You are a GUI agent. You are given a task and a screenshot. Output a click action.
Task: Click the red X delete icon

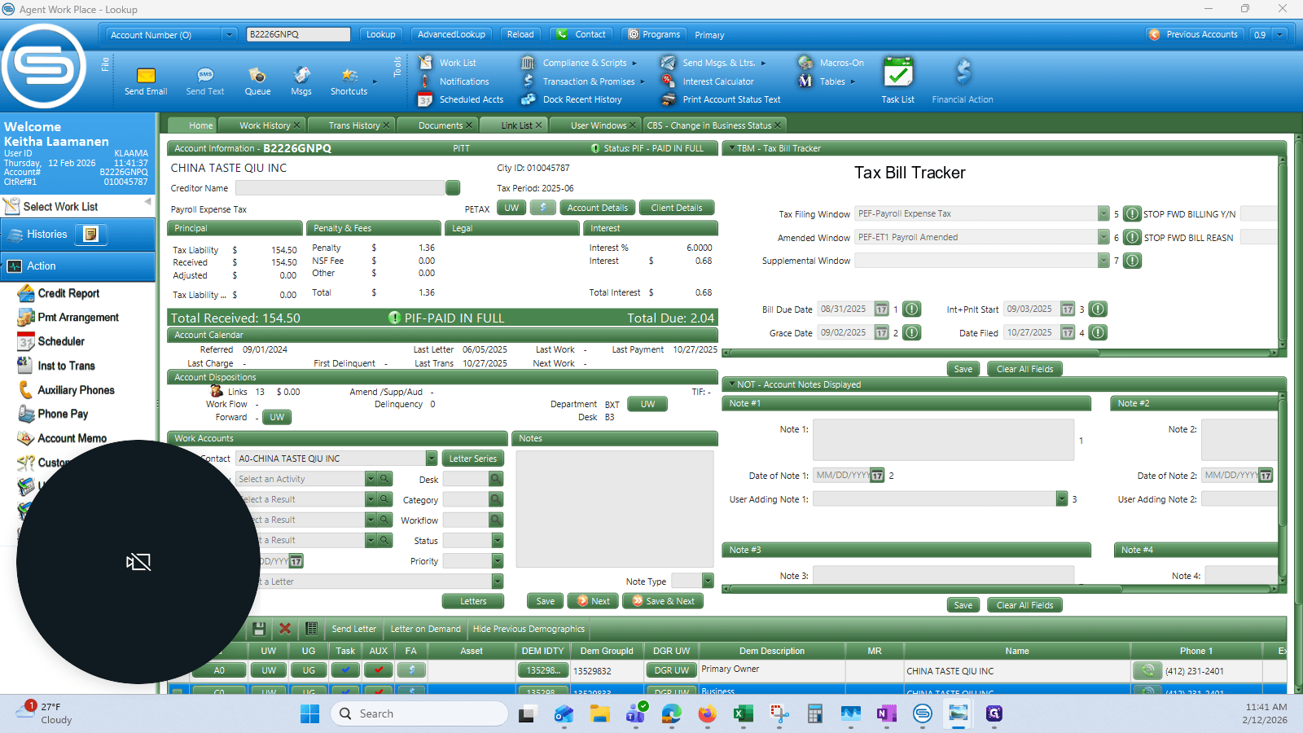pos(285,629)
